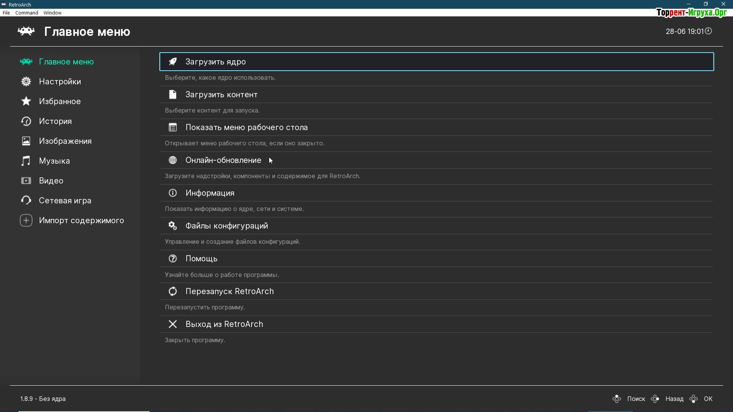Click the globe icon for Онлайн-обновление

coord(173,160)
